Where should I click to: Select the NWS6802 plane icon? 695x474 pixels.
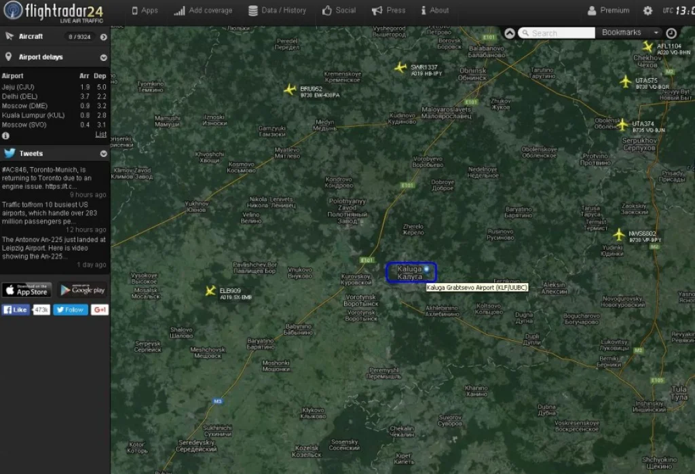click(618, 234)
